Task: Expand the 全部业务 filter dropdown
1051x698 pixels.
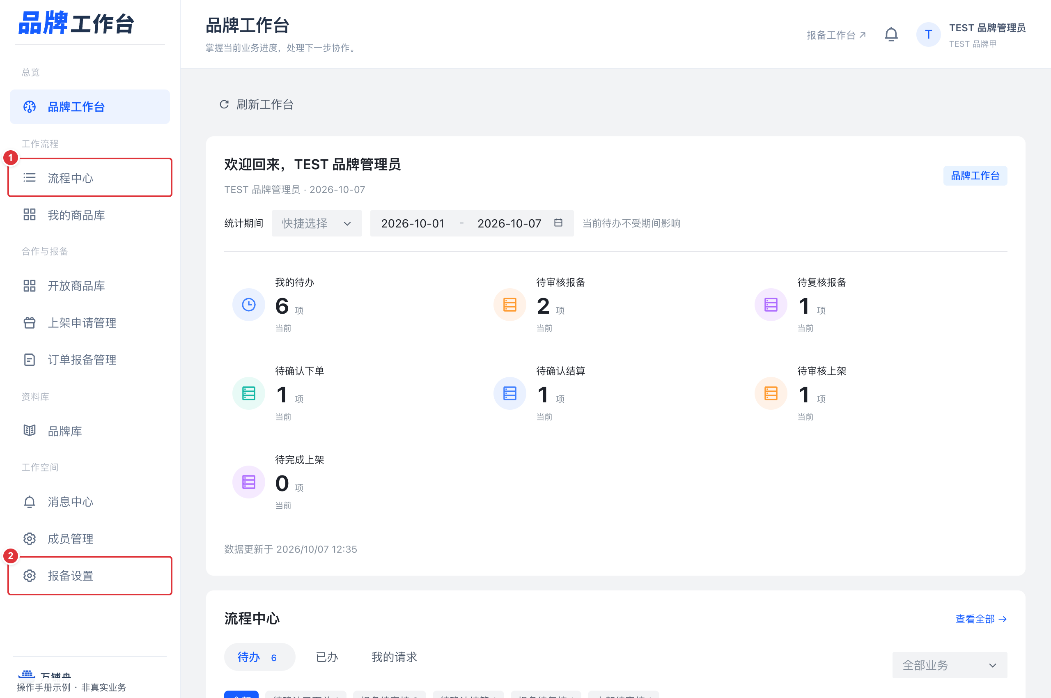Action: (950, 665)
